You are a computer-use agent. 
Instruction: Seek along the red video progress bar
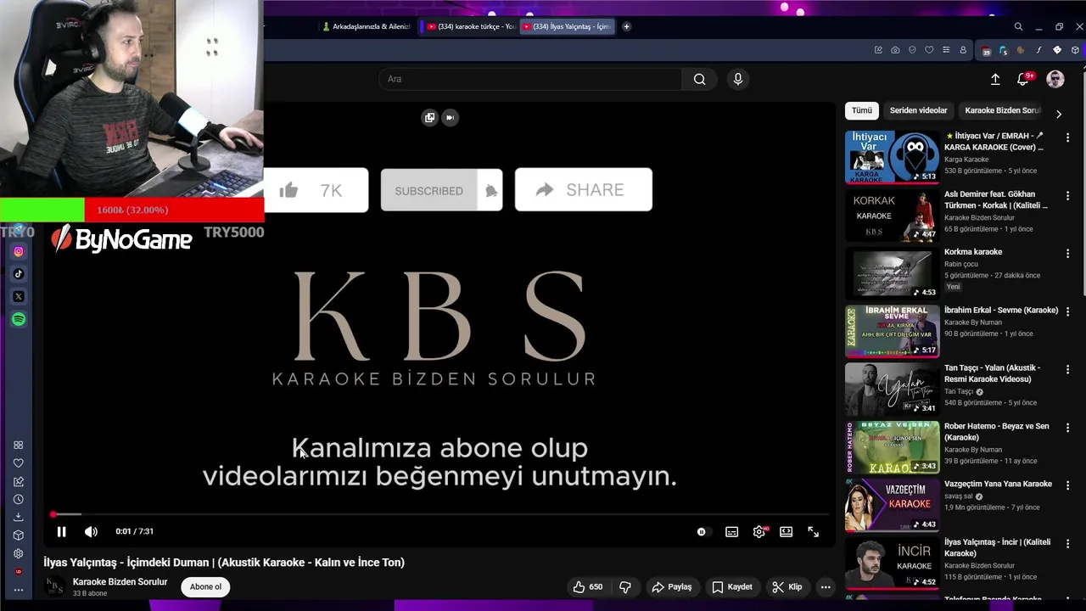click(x=439, y=514)
